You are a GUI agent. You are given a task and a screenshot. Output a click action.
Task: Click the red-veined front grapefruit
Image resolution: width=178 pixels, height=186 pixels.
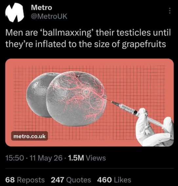(76, 99)
